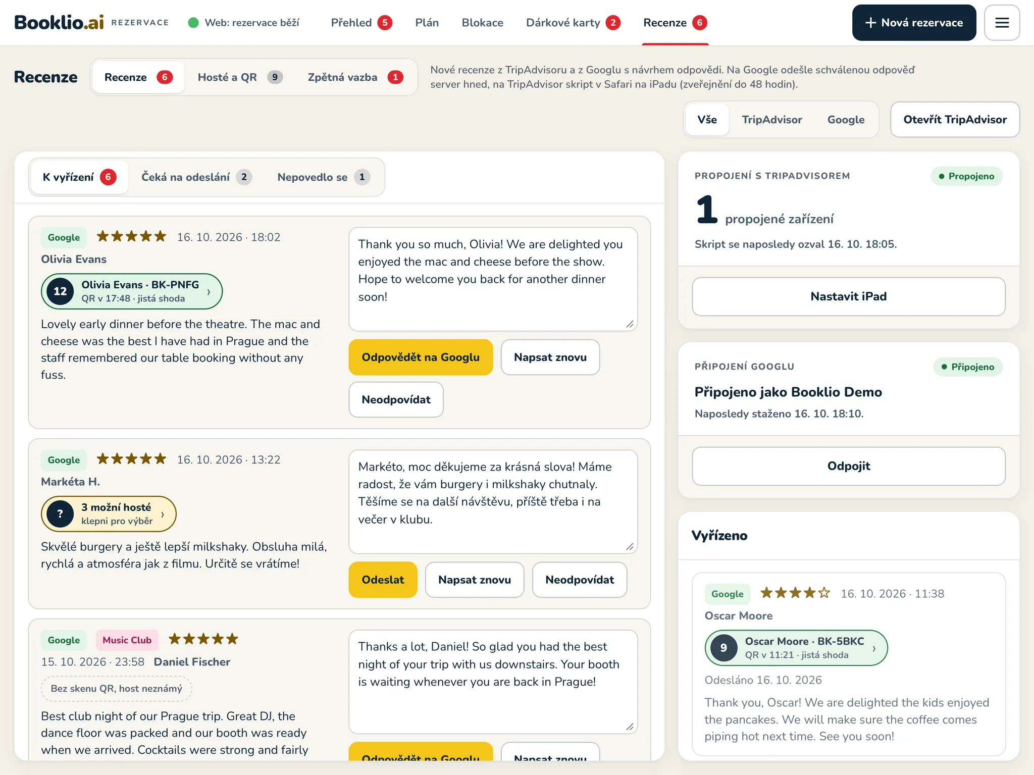Open the hamburger menu
This screenshot has width=1034, height=775.
click(1002, 23)
